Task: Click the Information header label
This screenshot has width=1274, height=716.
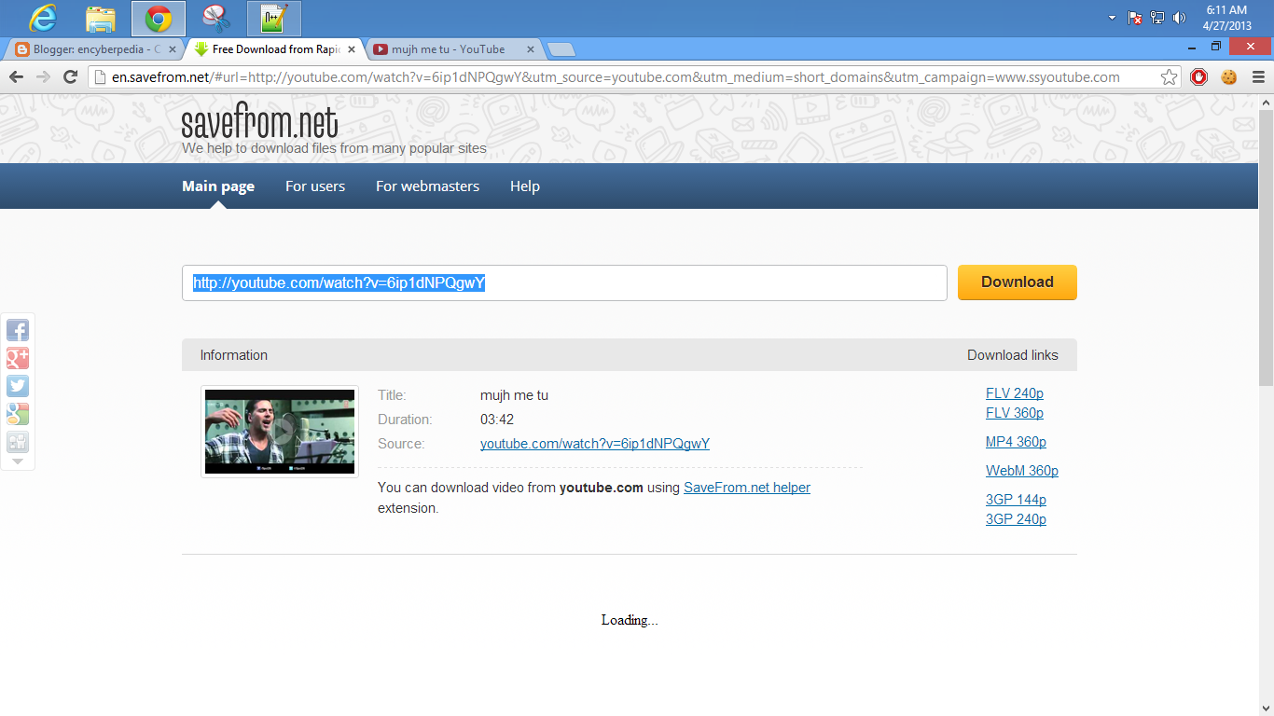Action: click(234, 355)
